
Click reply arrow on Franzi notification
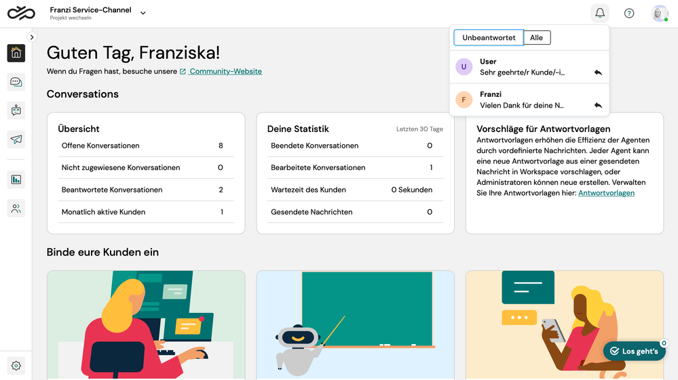tap(598, 106)
